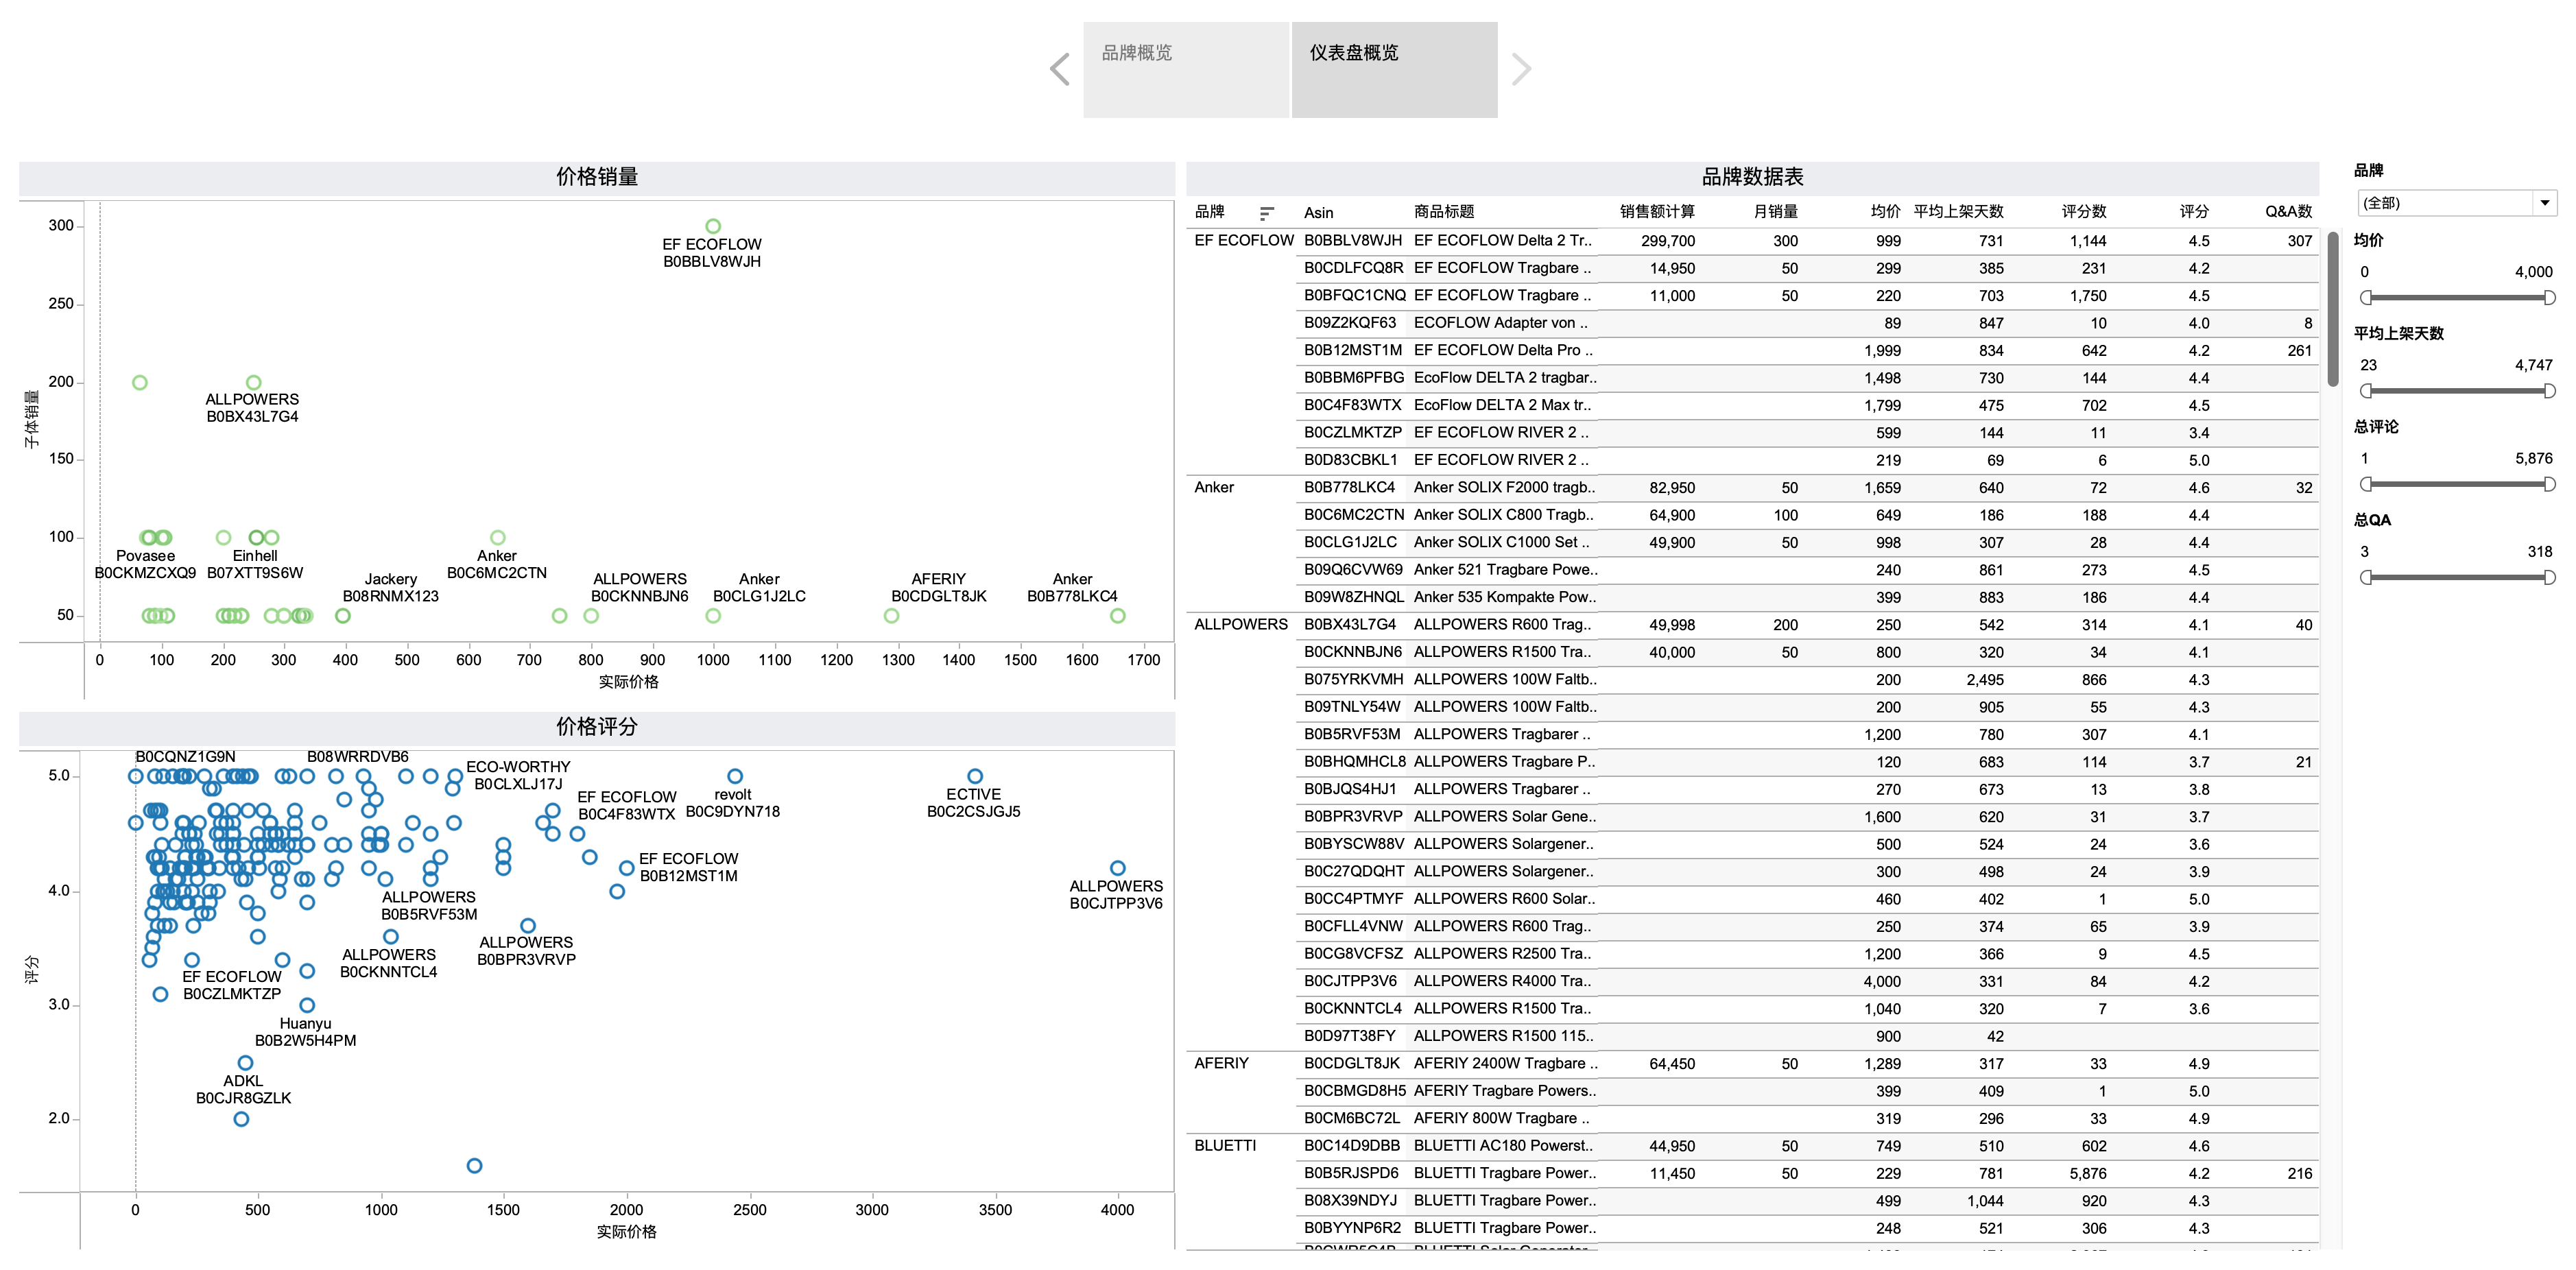
Task: Click 'AFERIY 2400W Tragbare ..' product title
Action: tap(1506, 1063)
